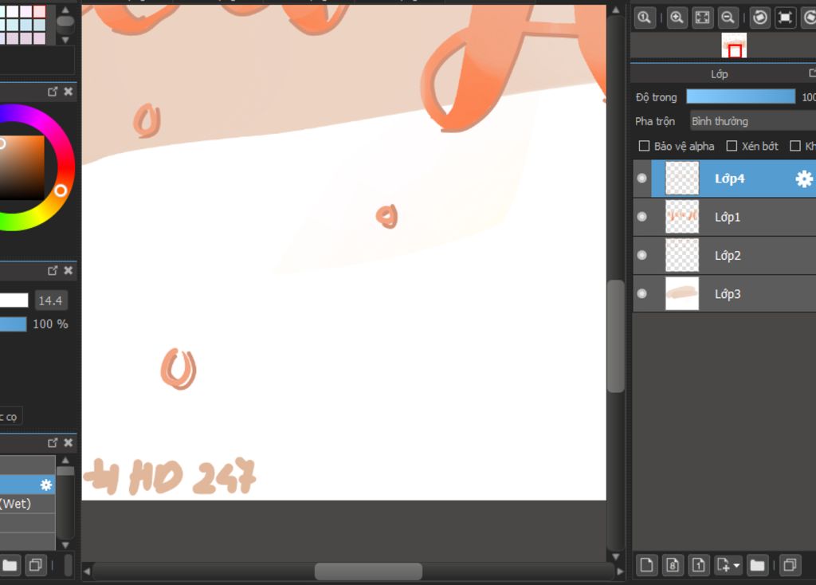Pick the pink swatch in the palette top row

[40, 11]
